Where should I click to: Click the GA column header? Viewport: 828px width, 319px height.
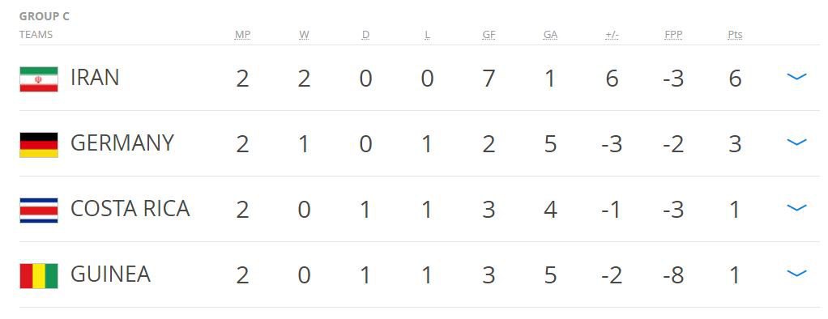[x=550, y=35]
